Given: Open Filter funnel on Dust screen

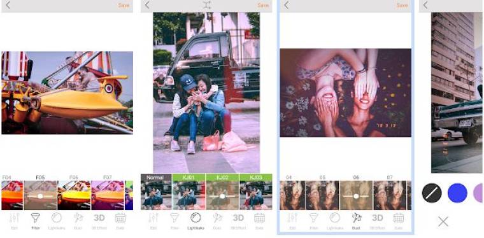Looking at the screenshot, I should (314, 221).
